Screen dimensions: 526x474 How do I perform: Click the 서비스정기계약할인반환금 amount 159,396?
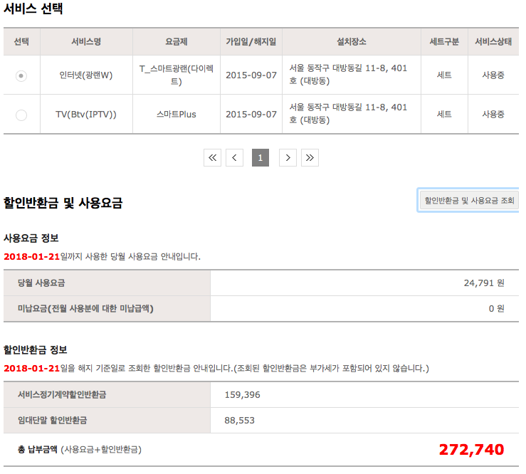click(243, 394)
